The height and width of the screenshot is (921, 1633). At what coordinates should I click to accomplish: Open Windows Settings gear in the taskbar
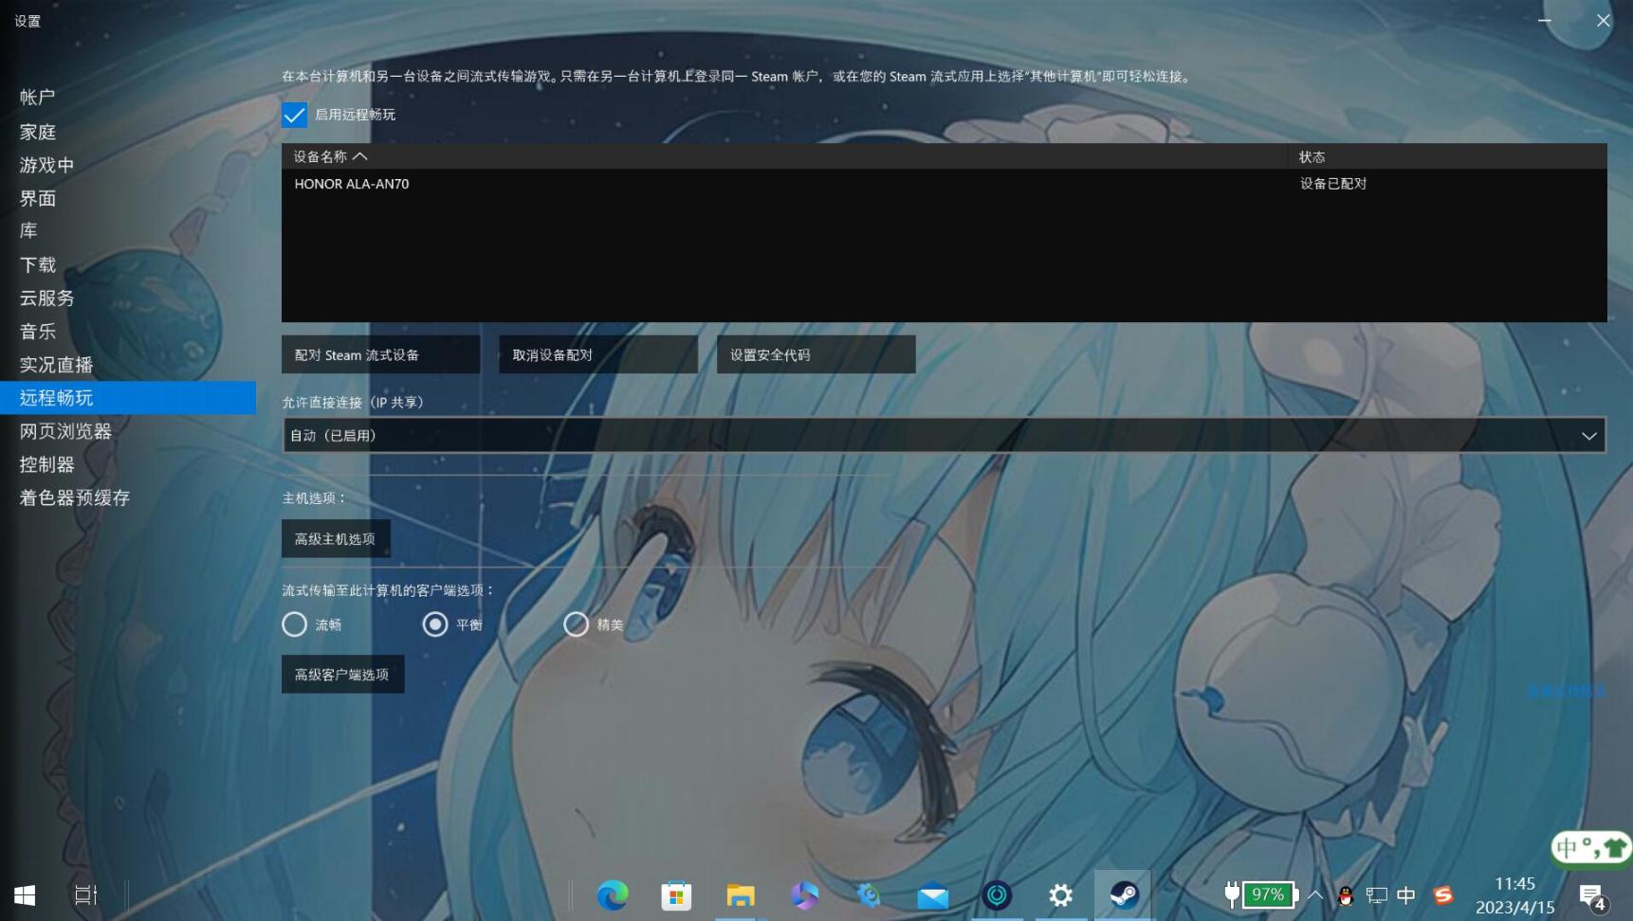click(x=1061, y=895)
